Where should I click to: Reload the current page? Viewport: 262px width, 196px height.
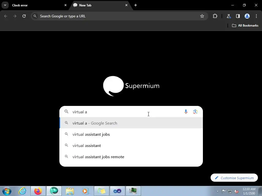click(x=24, y=16)
